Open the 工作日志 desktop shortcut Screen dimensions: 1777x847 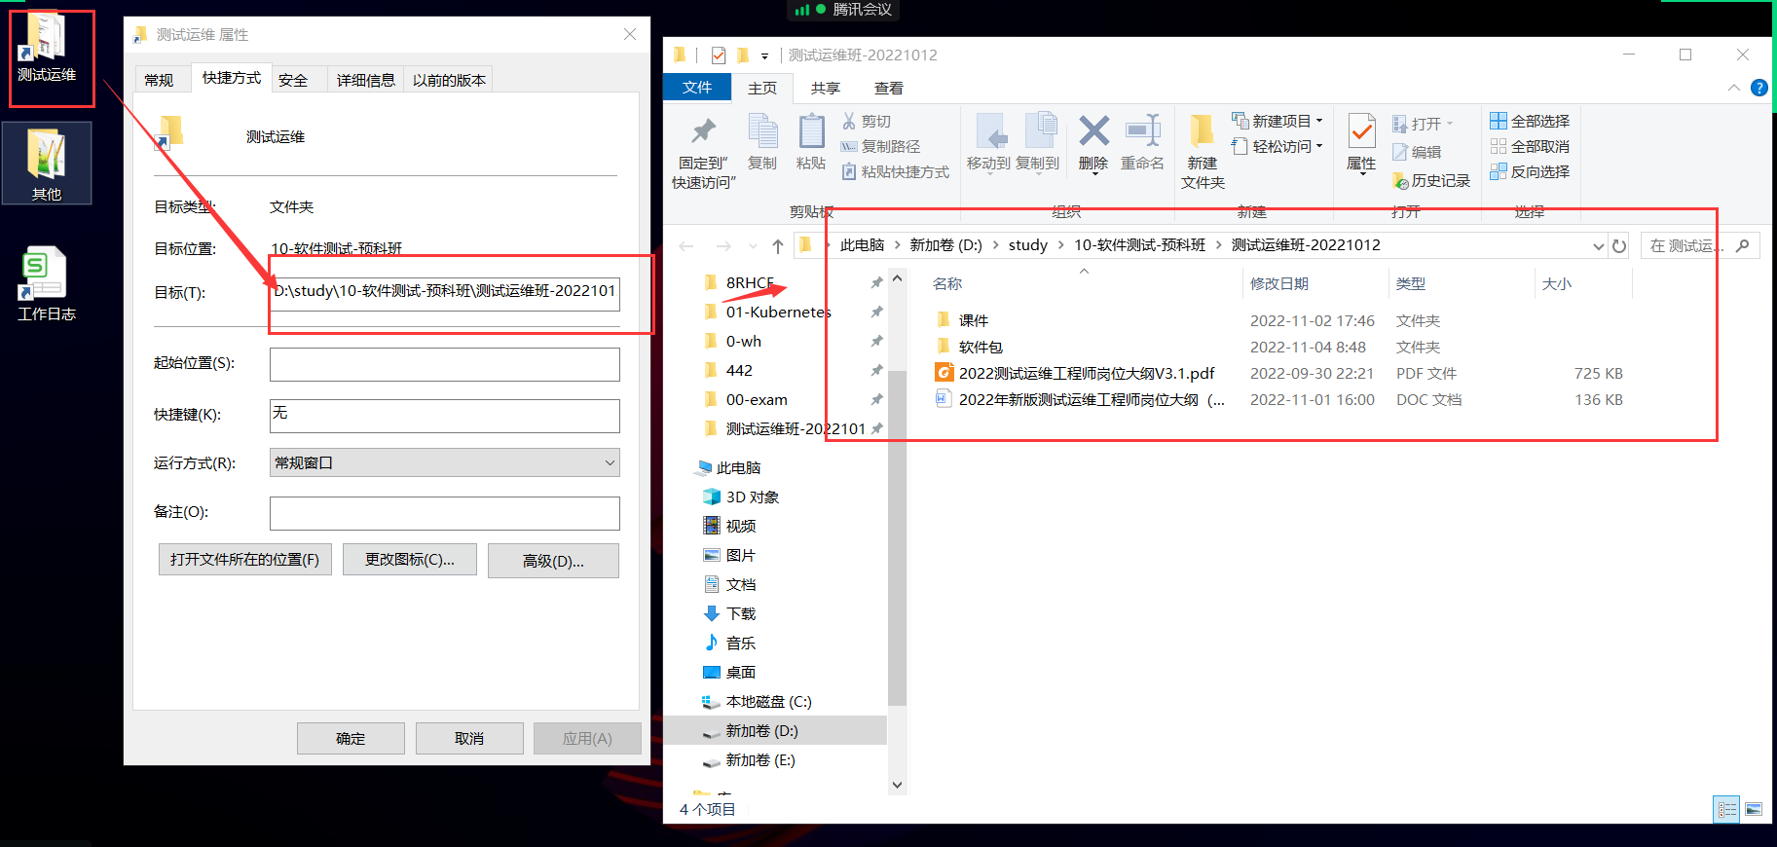click(46, 284)
